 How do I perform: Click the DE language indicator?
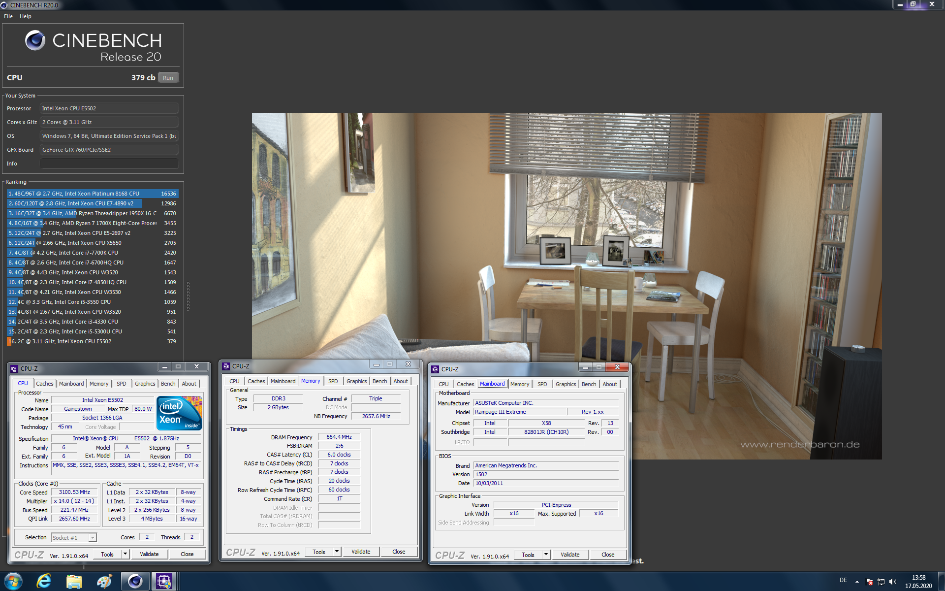(x=843, y=580)
